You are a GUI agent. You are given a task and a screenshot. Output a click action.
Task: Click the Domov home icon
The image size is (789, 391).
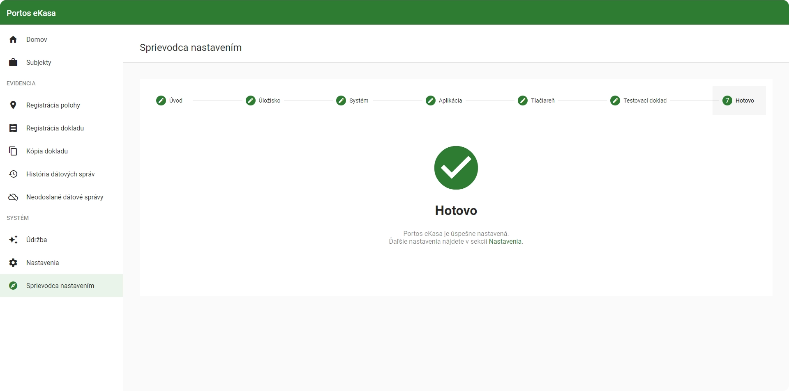click(13, 39)
